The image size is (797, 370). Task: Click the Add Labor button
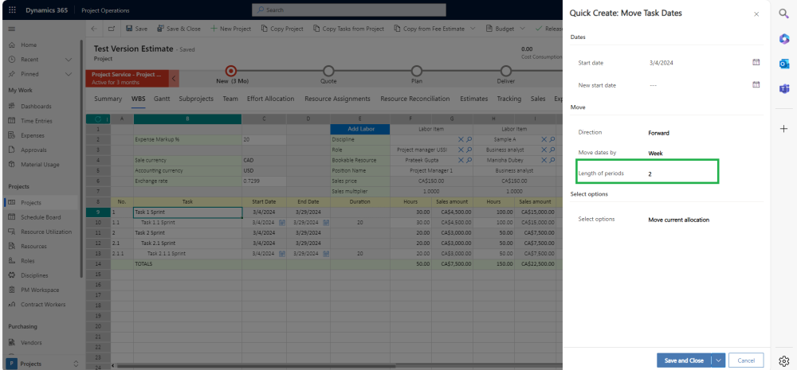[360, 129]
